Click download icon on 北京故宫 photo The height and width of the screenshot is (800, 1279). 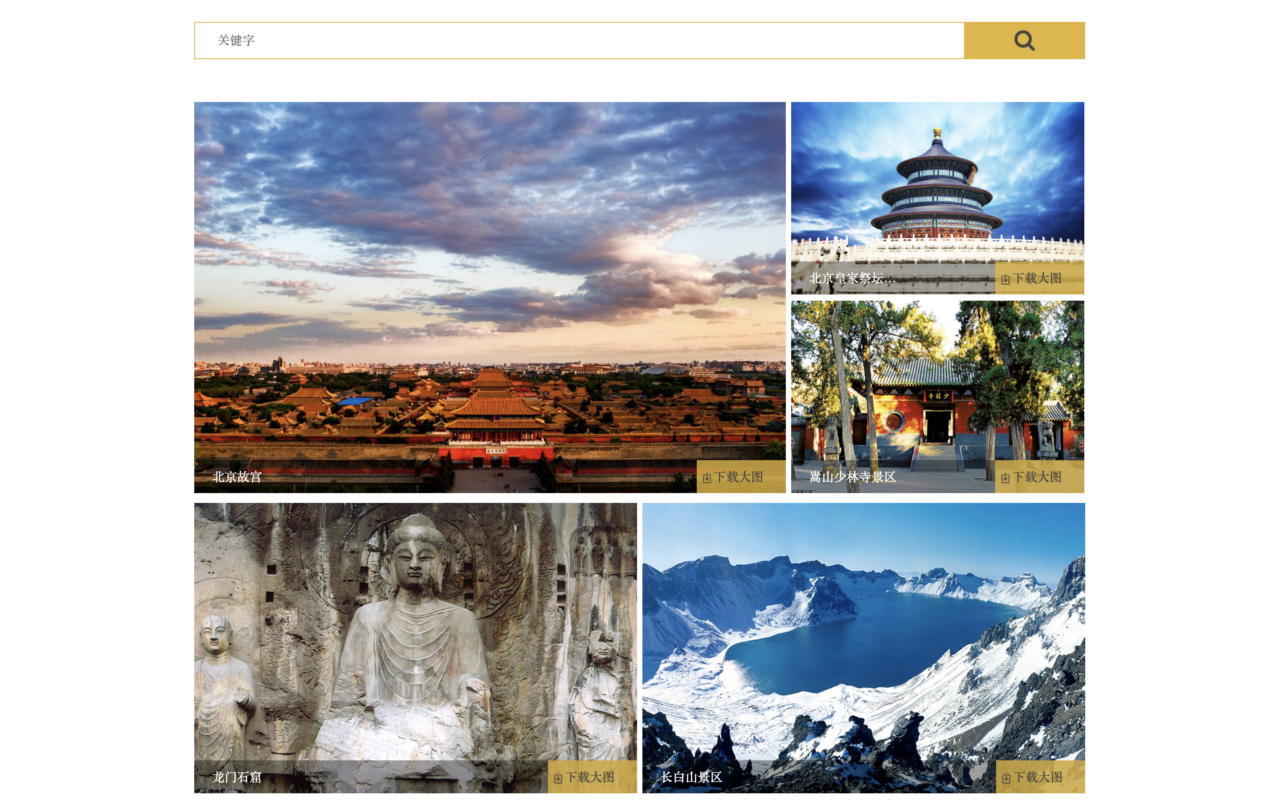(x=707, y=478)
